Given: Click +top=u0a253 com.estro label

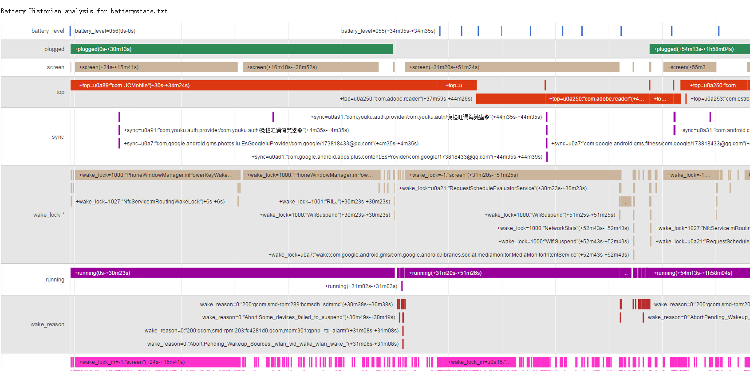Looking at the screenshot, I should coord(720,99).
